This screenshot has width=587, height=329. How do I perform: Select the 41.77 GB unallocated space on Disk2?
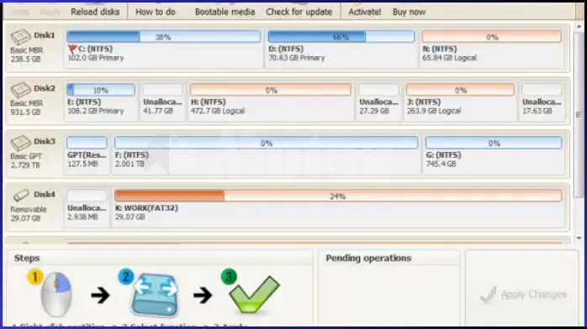(x=162, y=100)
